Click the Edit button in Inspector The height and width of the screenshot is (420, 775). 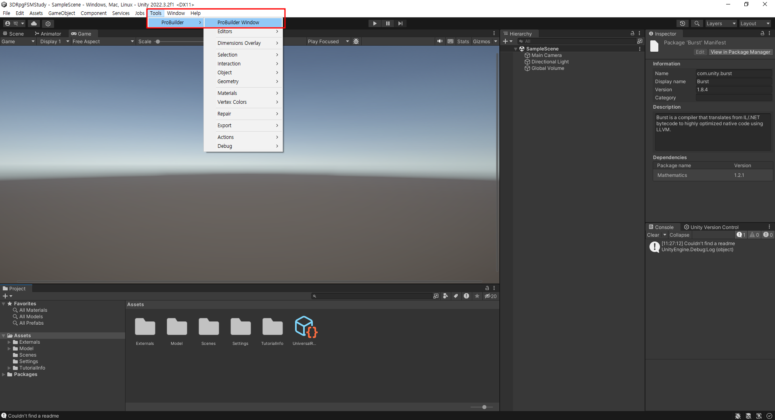(x=700, y=52)
